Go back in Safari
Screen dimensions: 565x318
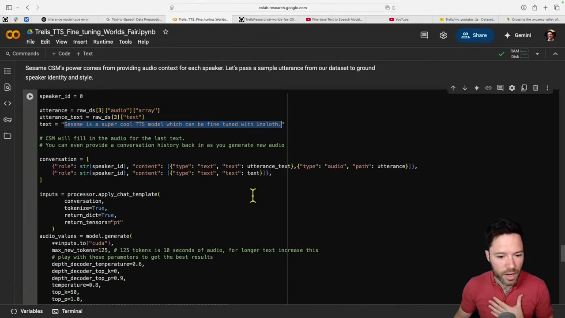(x=27, y=8)
